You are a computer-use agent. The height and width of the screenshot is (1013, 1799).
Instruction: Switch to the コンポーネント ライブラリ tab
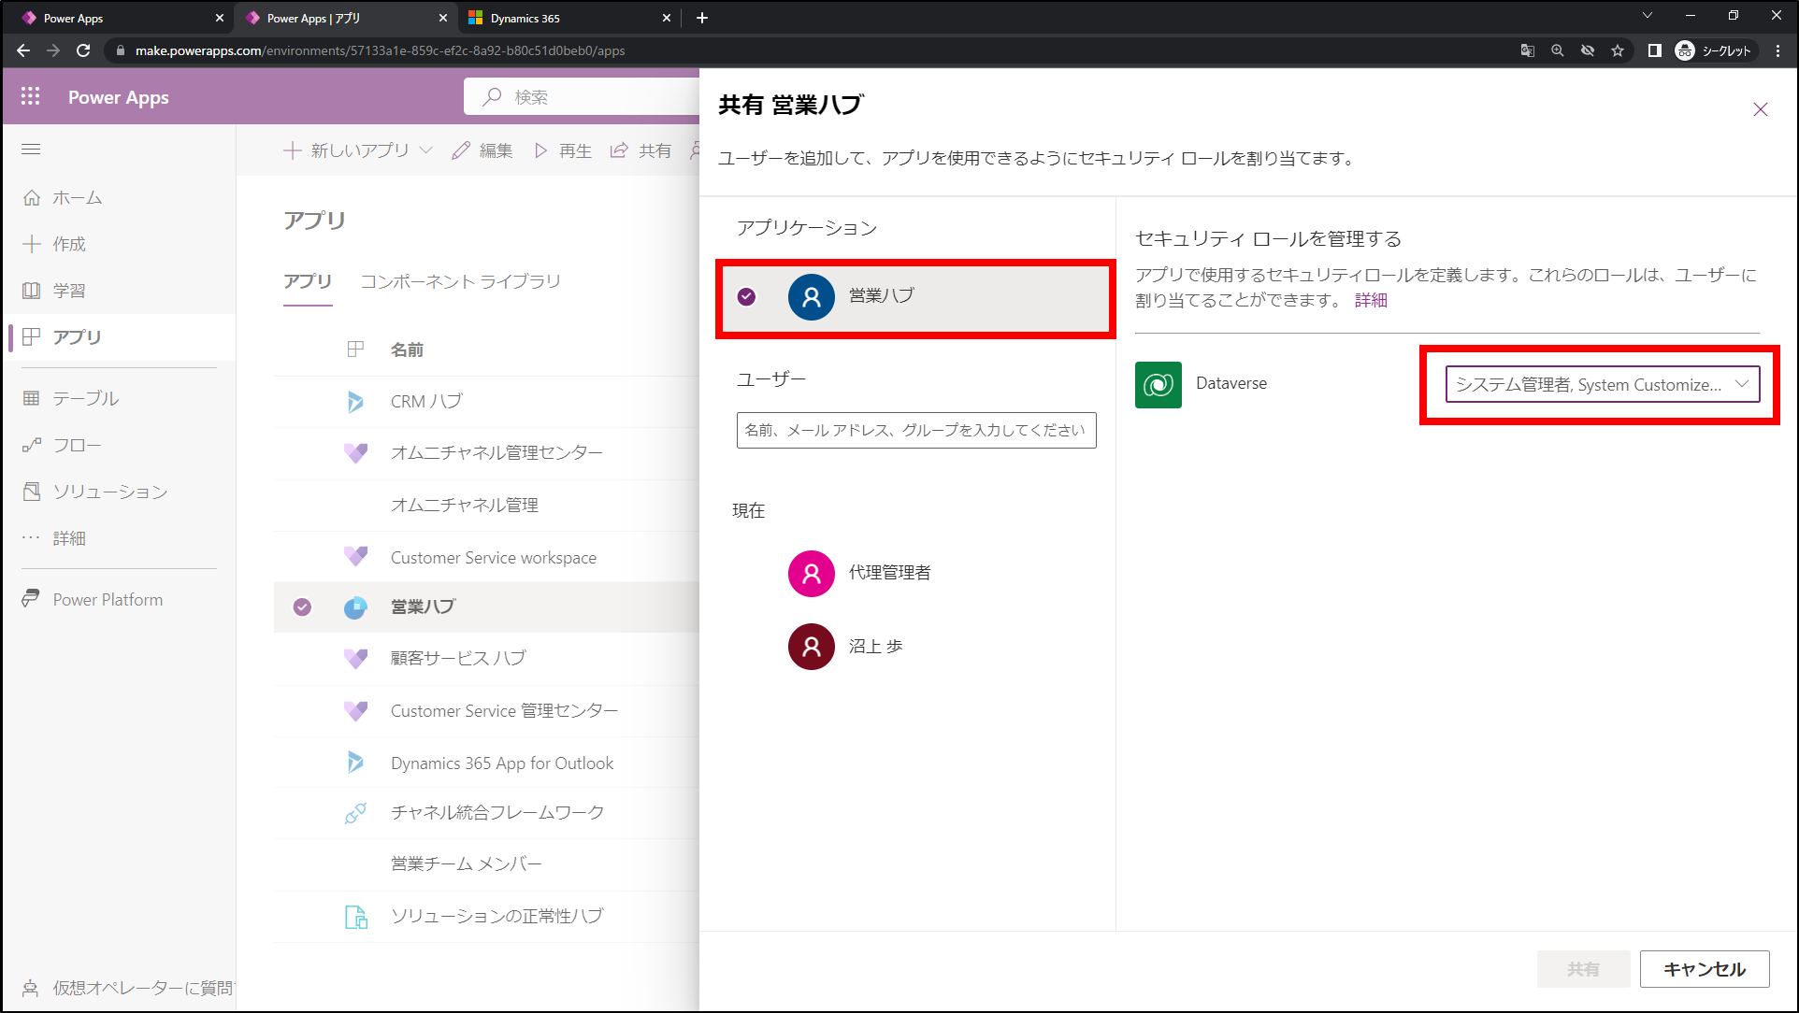pyautogui.click(x=461, y=281)
